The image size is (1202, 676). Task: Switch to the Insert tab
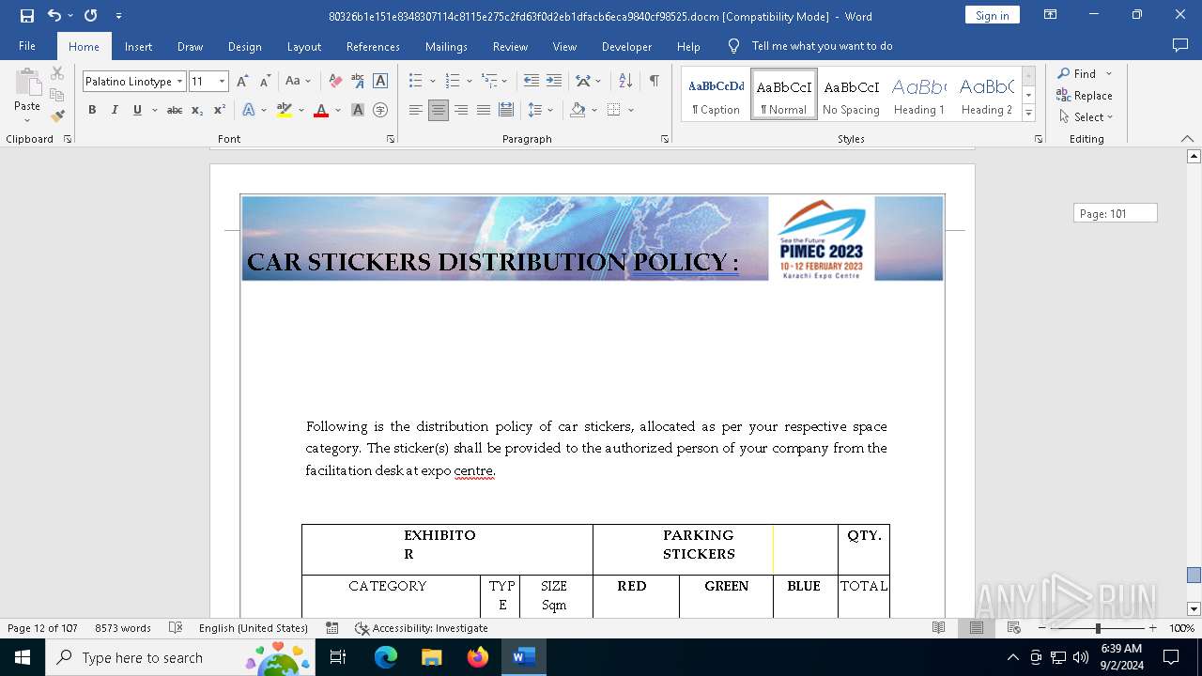click(138, 46)
